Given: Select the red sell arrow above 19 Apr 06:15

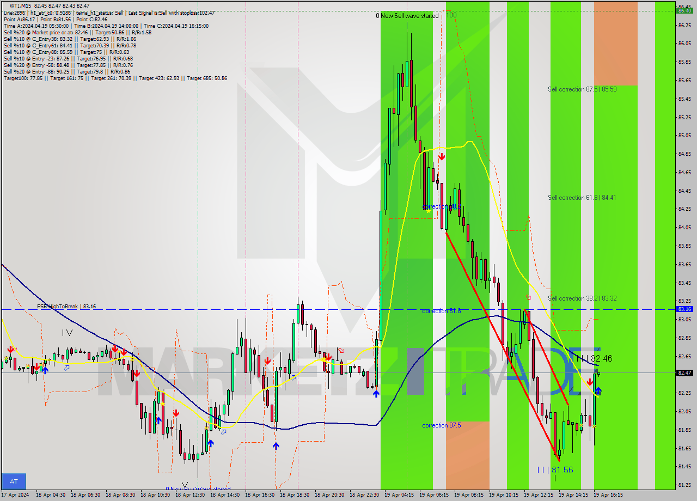Looking at the screenshot, I should 442,157.
